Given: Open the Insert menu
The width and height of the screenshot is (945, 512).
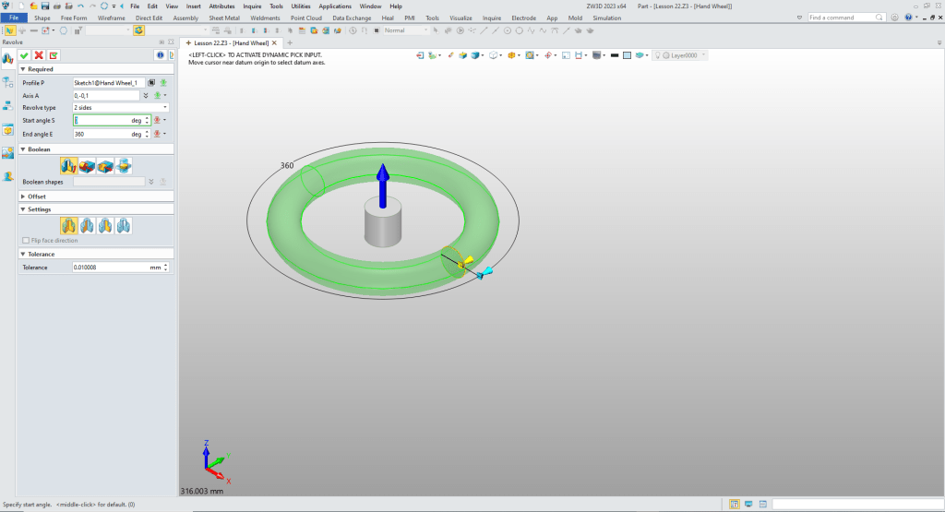Looking at the screenshot, I should tap(193, 6).
